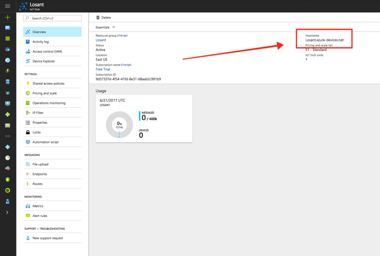380x256 pixels.
Task: Click the Delete trash icon
Action: (98, 18)
